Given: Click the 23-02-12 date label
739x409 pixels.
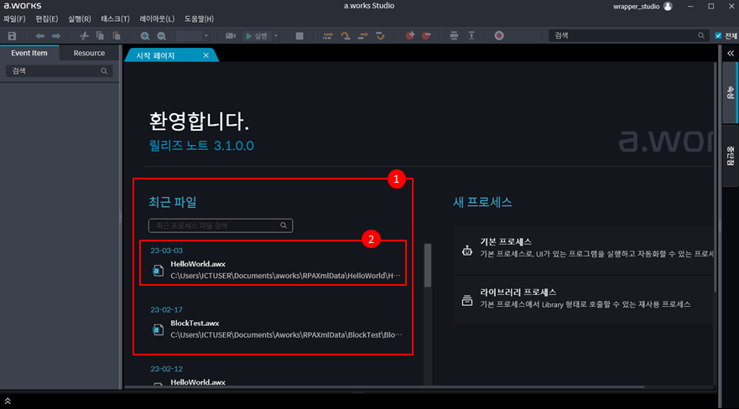Looking at the screenshot, I should pos(166,369).
